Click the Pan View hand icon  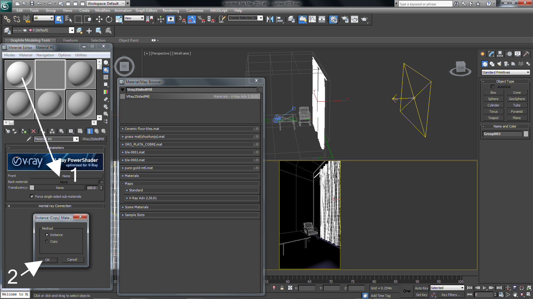point(515,294)
